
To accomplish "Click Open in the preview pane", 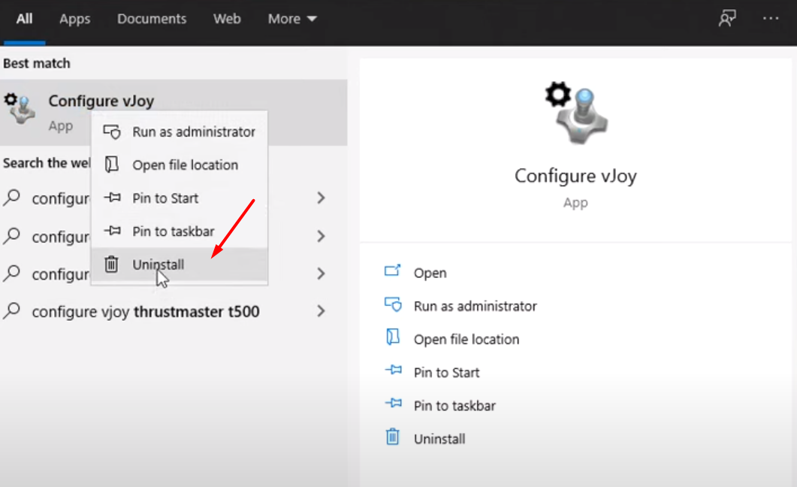I will pyautogui.click(x=430, y=273).
